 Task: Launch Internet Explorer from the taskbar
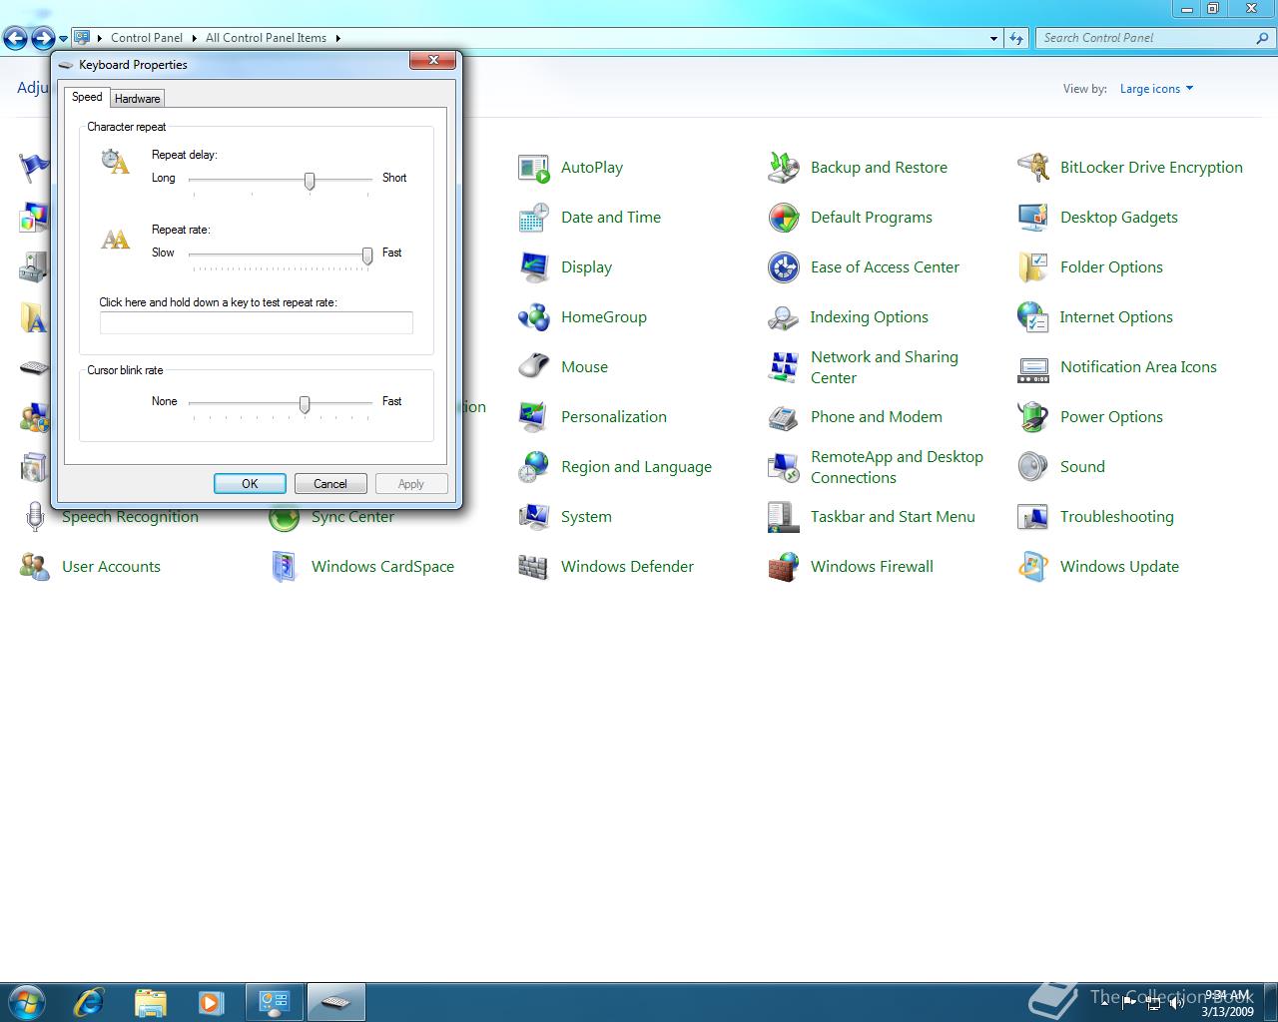click(x=88, y=1001)
